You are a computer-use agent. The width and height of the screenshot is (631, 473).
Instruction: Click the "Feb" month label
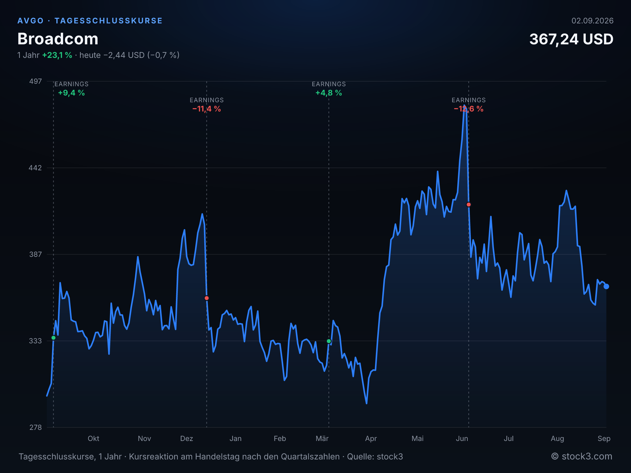pyautogui.click(x=280, y=439)
